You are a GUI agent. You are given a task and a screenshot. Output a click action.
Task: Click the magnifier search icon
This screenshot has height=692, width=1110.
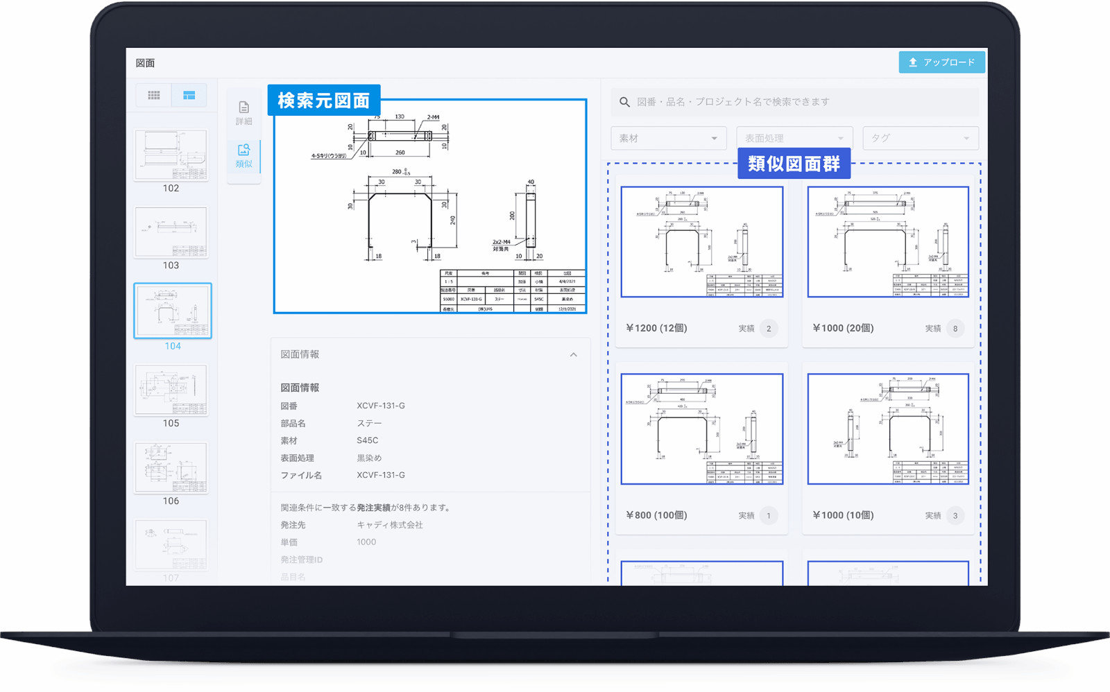click(x=624, y=102)
